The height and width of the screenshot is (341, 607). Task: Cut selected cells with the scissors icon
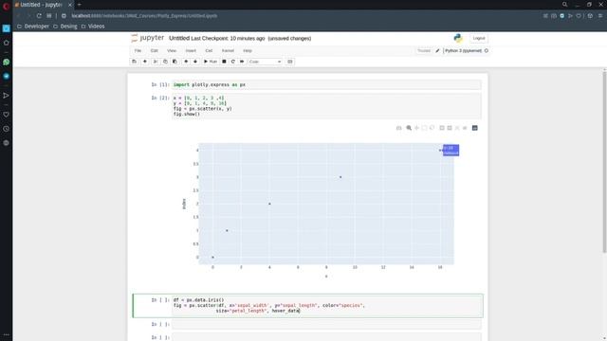pyautogui.click(x=156, y=62)
